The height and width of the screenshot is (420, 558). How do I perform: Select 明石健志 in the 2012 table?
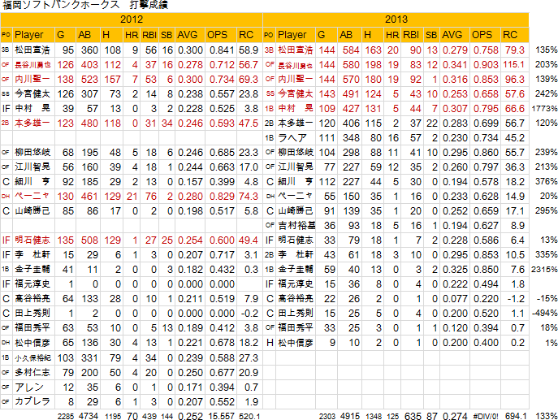click(x=32, y=240)
